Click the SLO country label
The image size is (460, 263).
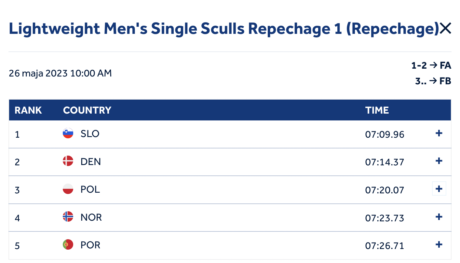pos(90,134)
